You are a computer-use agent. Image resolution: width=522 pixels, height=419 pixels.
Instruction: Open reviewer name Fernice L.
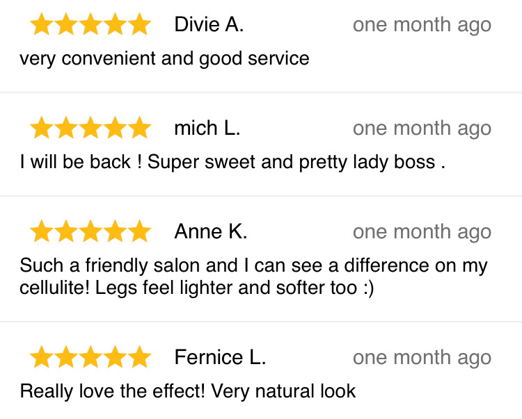220,357
